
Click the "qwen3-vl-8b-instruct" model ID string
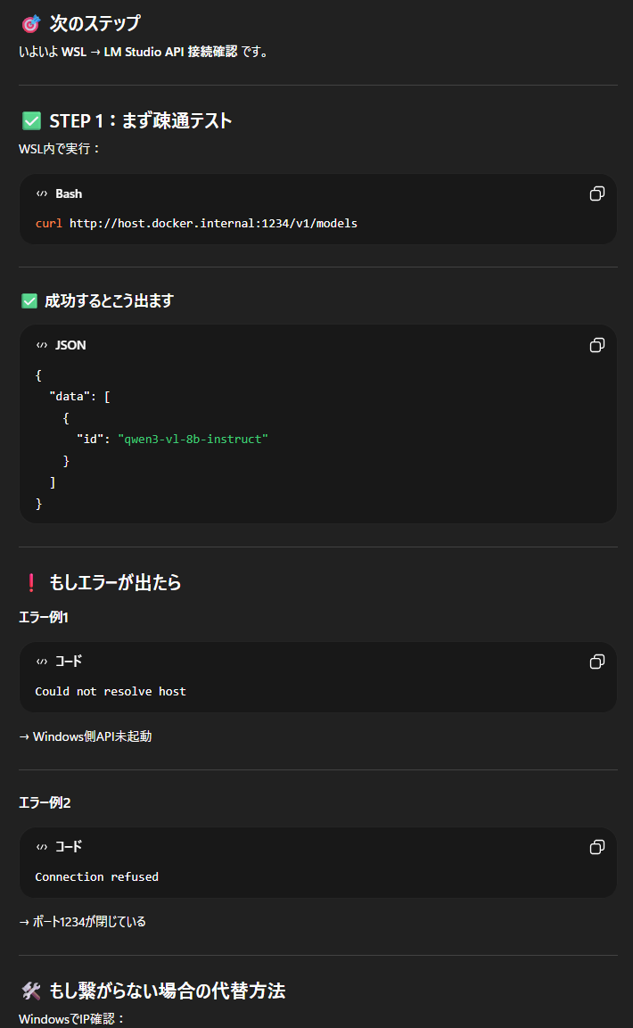193,440
